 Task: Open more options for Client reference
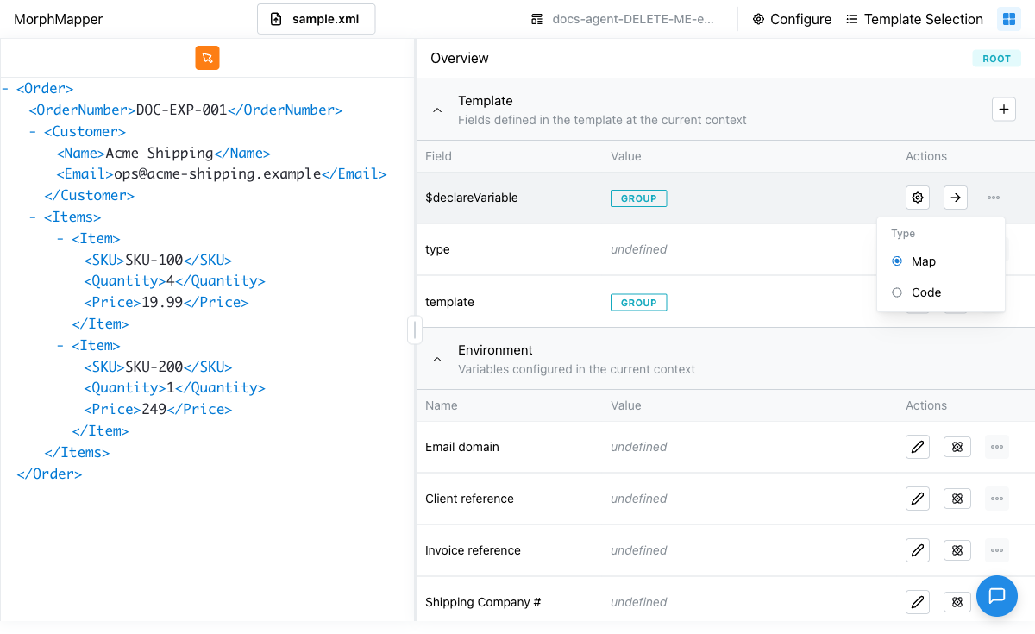pyautogui.click(x=997, y=499)
